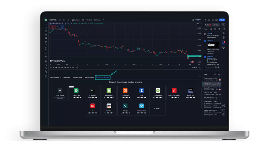Select the trend line drawing tool
The width and height of the screenshot is (269, 141).
click(x=46, y=28)
